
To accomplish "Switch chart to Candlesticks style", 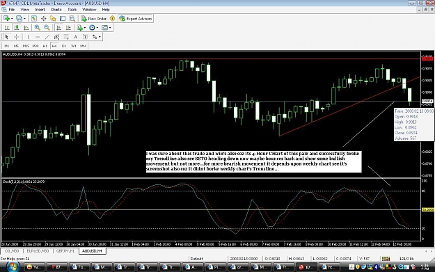I will [x=17, y=28].
